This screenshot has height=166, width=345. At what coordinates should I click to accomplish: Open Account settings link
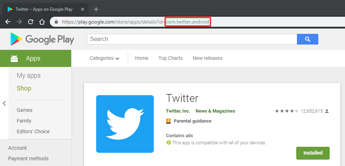tap(17, 148)
